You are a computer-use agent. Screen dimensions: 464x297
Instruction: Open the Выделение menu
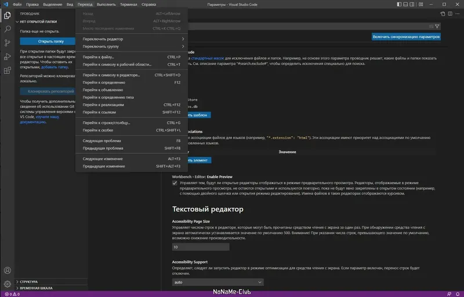click(x=53, y=5)
